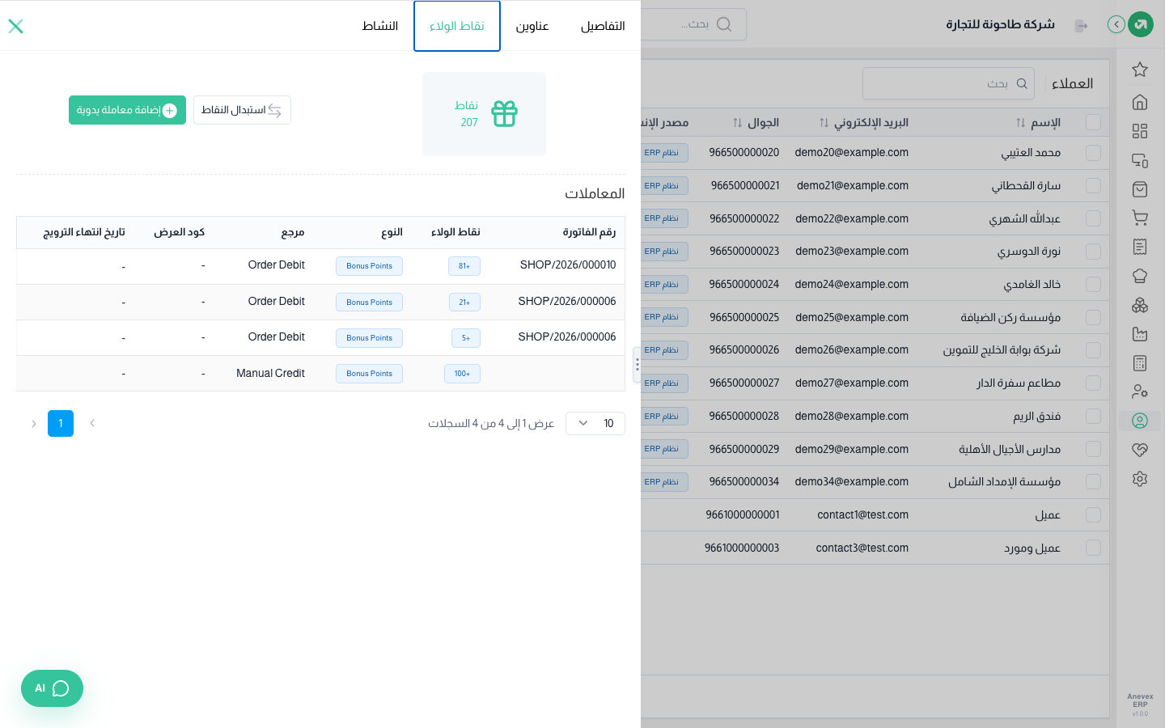Viewport: 1165px width, 728px height.
Task: Open the التفاصيل tab
Action: click(603, 26)
